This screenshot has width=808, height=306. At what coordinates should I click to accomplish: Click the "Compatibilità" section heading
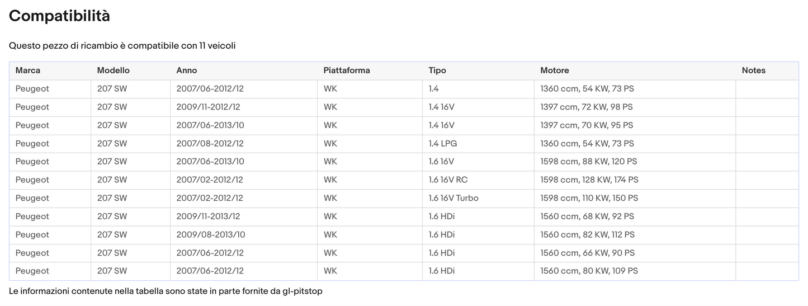(59, 16)
